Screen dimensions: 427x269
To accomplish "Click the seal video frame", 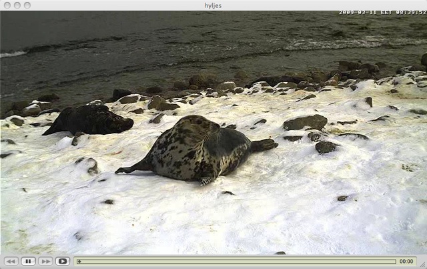I will (x=213, y=133).
